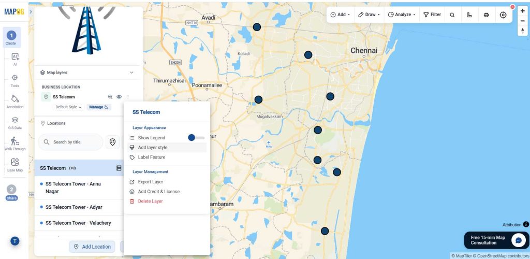
Task: Click OpenStreetMap contributors link
Action: tap(501, 256)
